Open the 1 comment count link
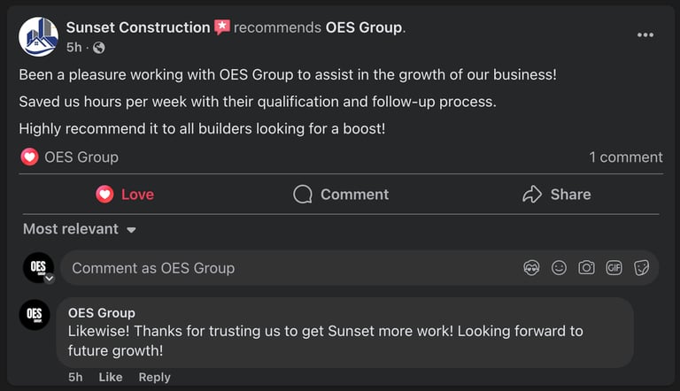The height and width of the screenshot is (391, 680). 626,157
